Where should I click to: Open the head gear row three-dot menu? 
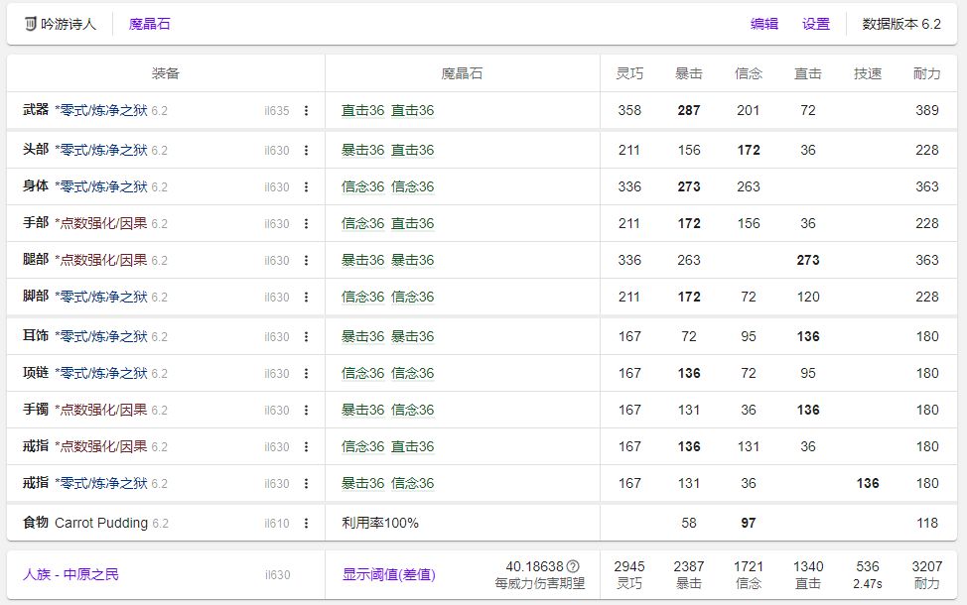(x=306, y=151)
